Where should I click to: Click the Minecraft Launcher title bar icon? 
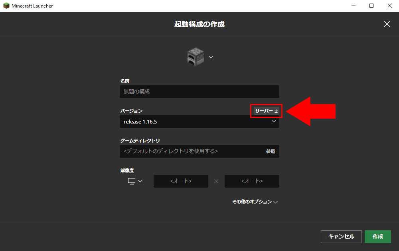point(6,6)
